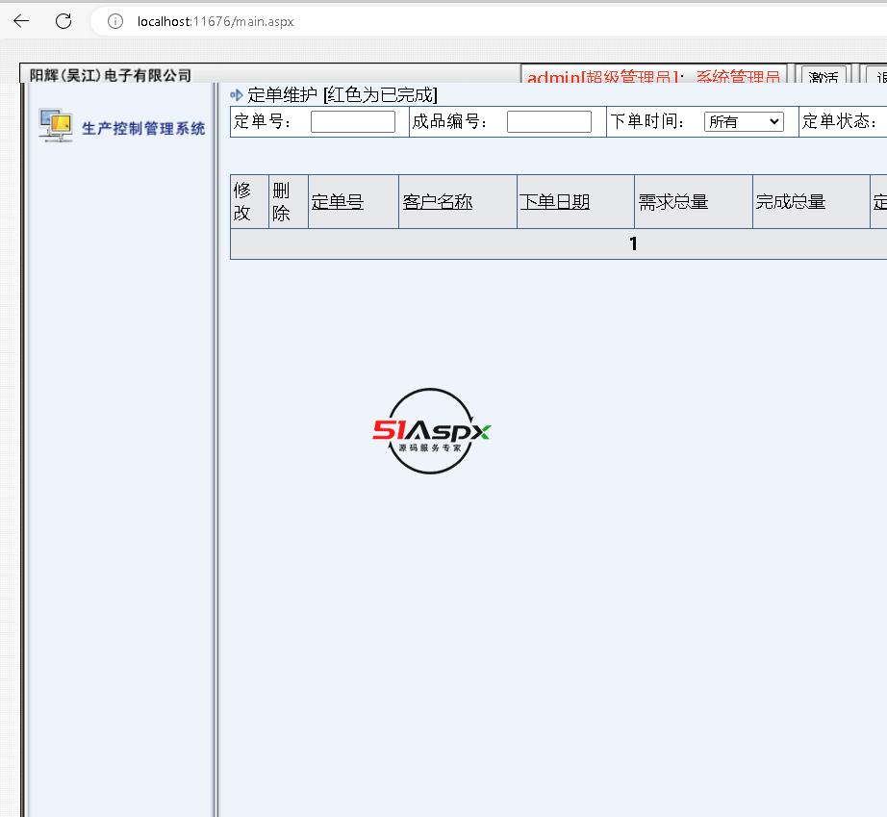Screen dimensions: 887x817
Task: View site information icon in address bar
Action: 115,21
